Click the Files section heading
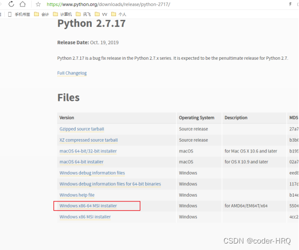The height and width of the screenshot is (250, 299). click(69, 98)
